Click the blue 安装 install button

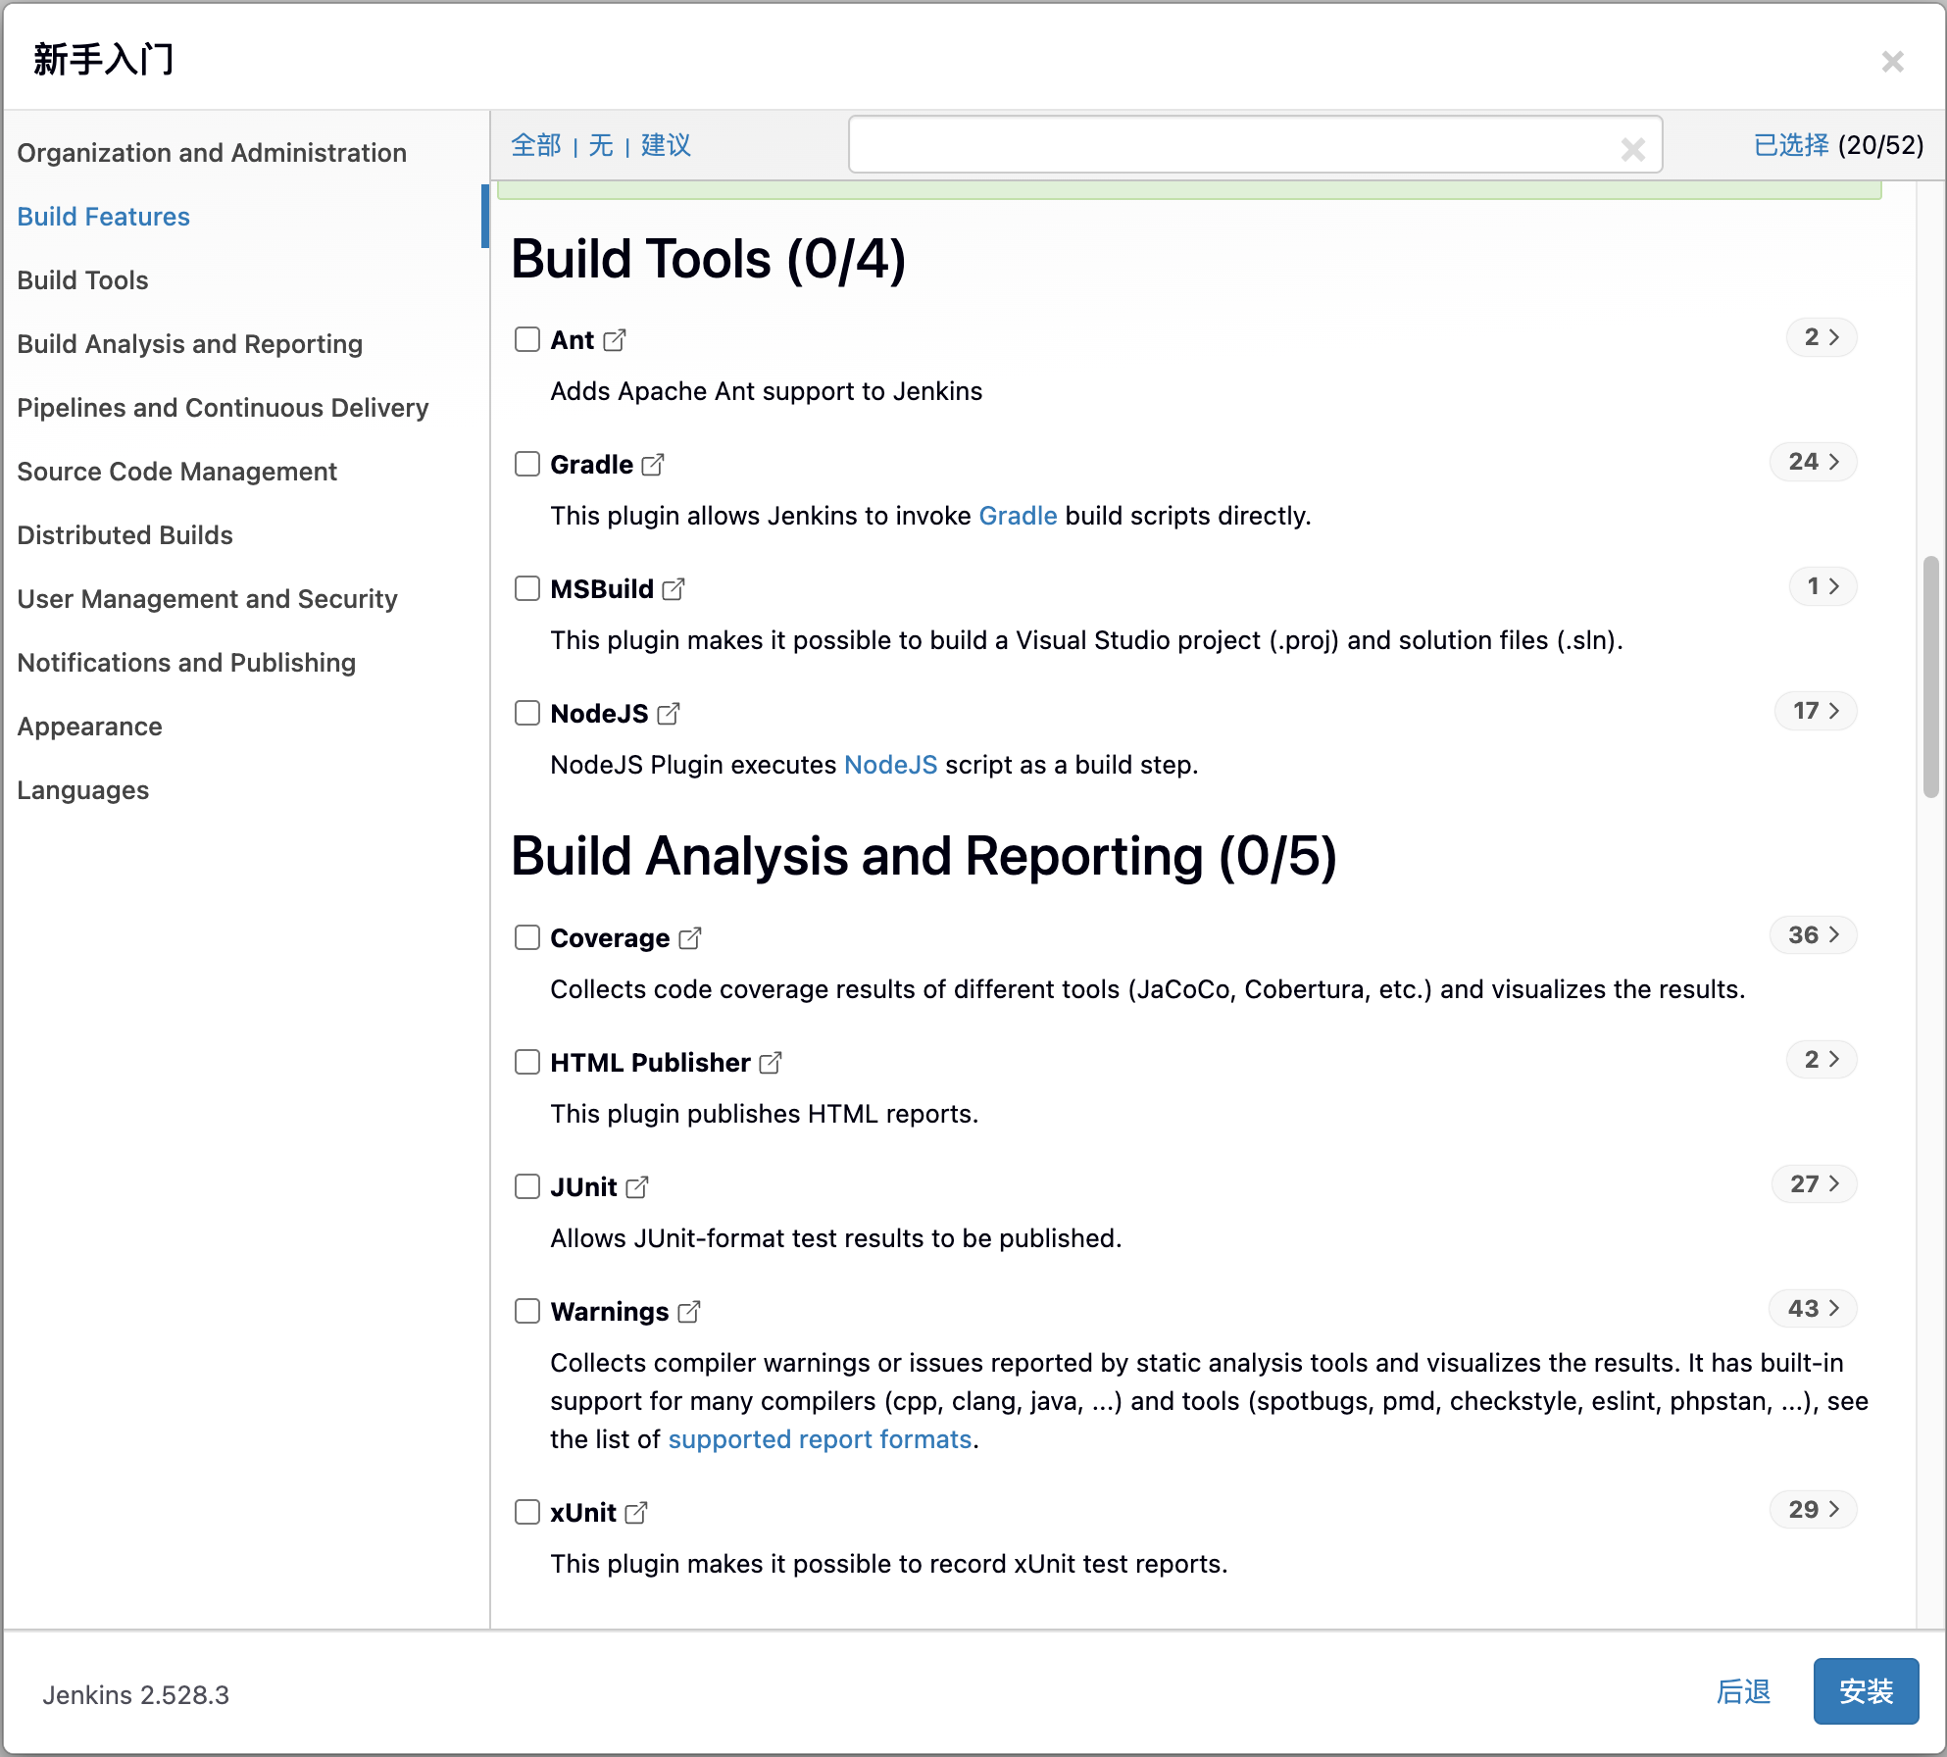(1866, 1691)
